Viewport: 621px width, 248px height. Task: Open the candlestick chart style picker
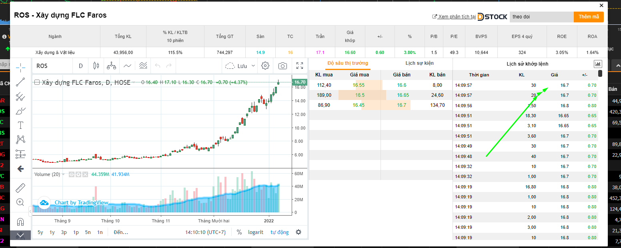click(96, 66)
